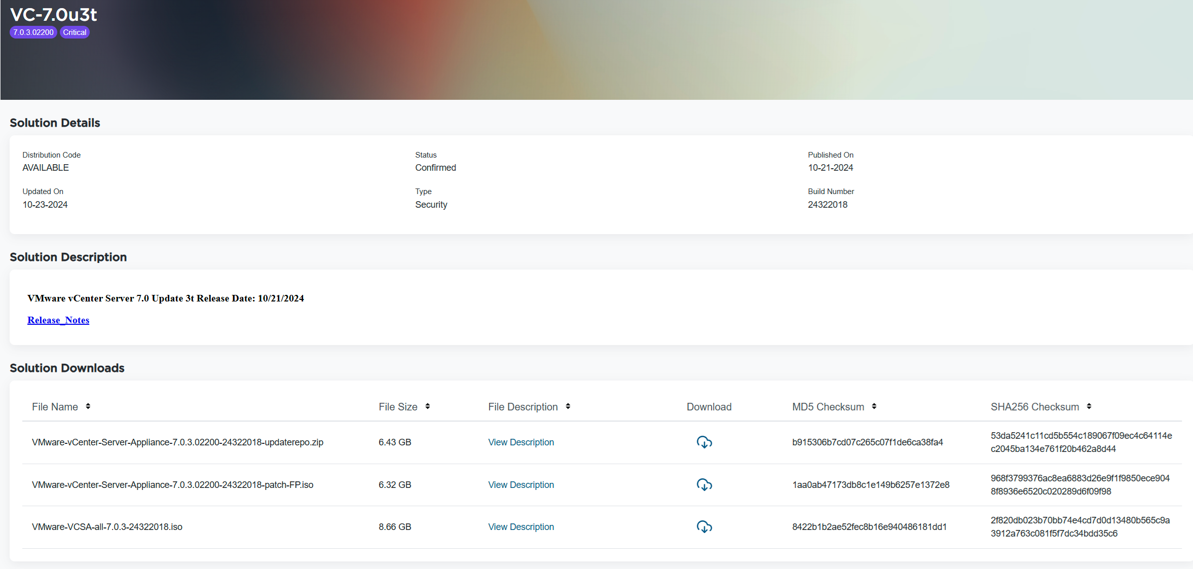Click the Distribution Code value AVAILABLE
1193x569 pixels.
[46, 168]
